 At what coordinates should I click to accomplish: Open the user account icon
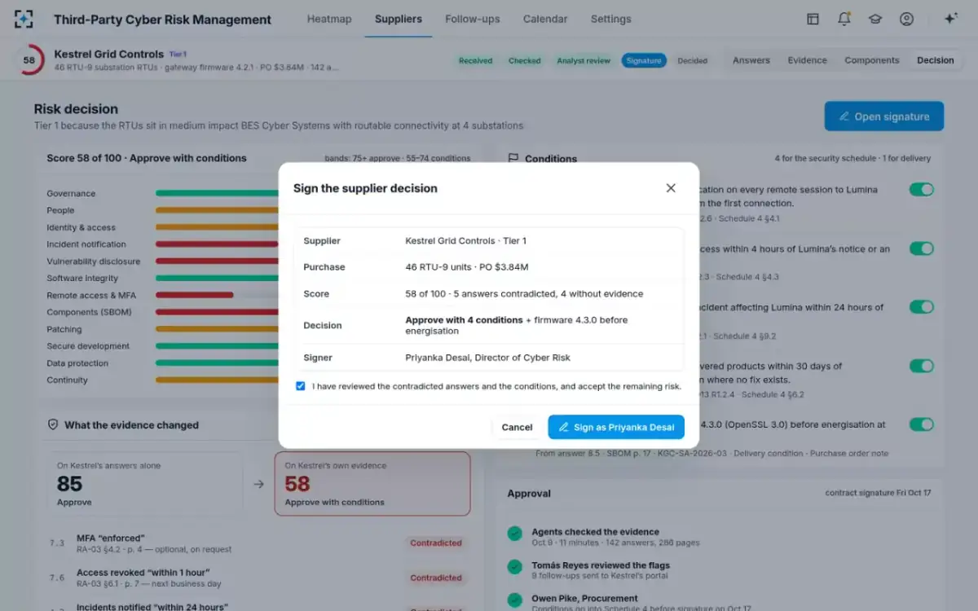(906, 19)
